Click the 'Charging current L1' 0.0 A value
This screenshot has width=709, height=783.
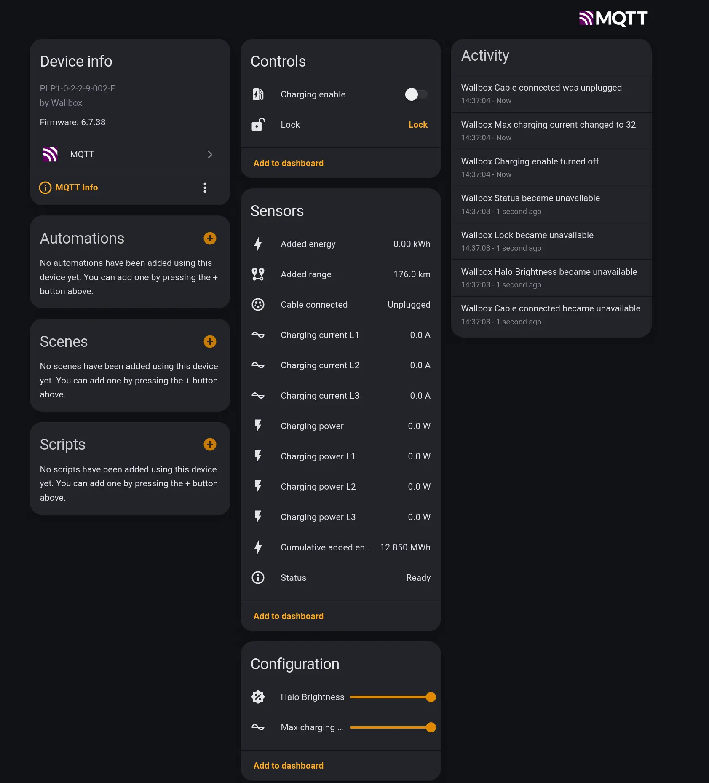coord(420,335)
